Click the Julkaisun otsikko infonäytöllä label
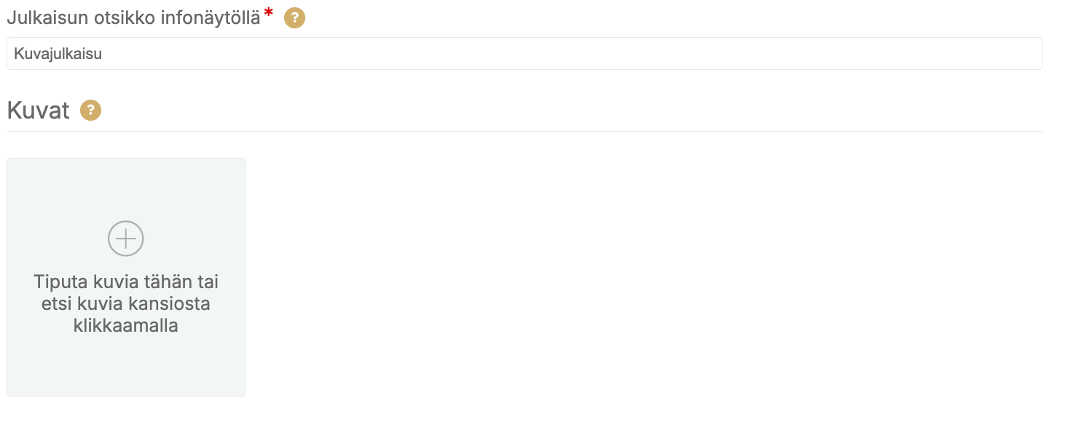Viewport: 1068px width, 422px height. [133, 19]
